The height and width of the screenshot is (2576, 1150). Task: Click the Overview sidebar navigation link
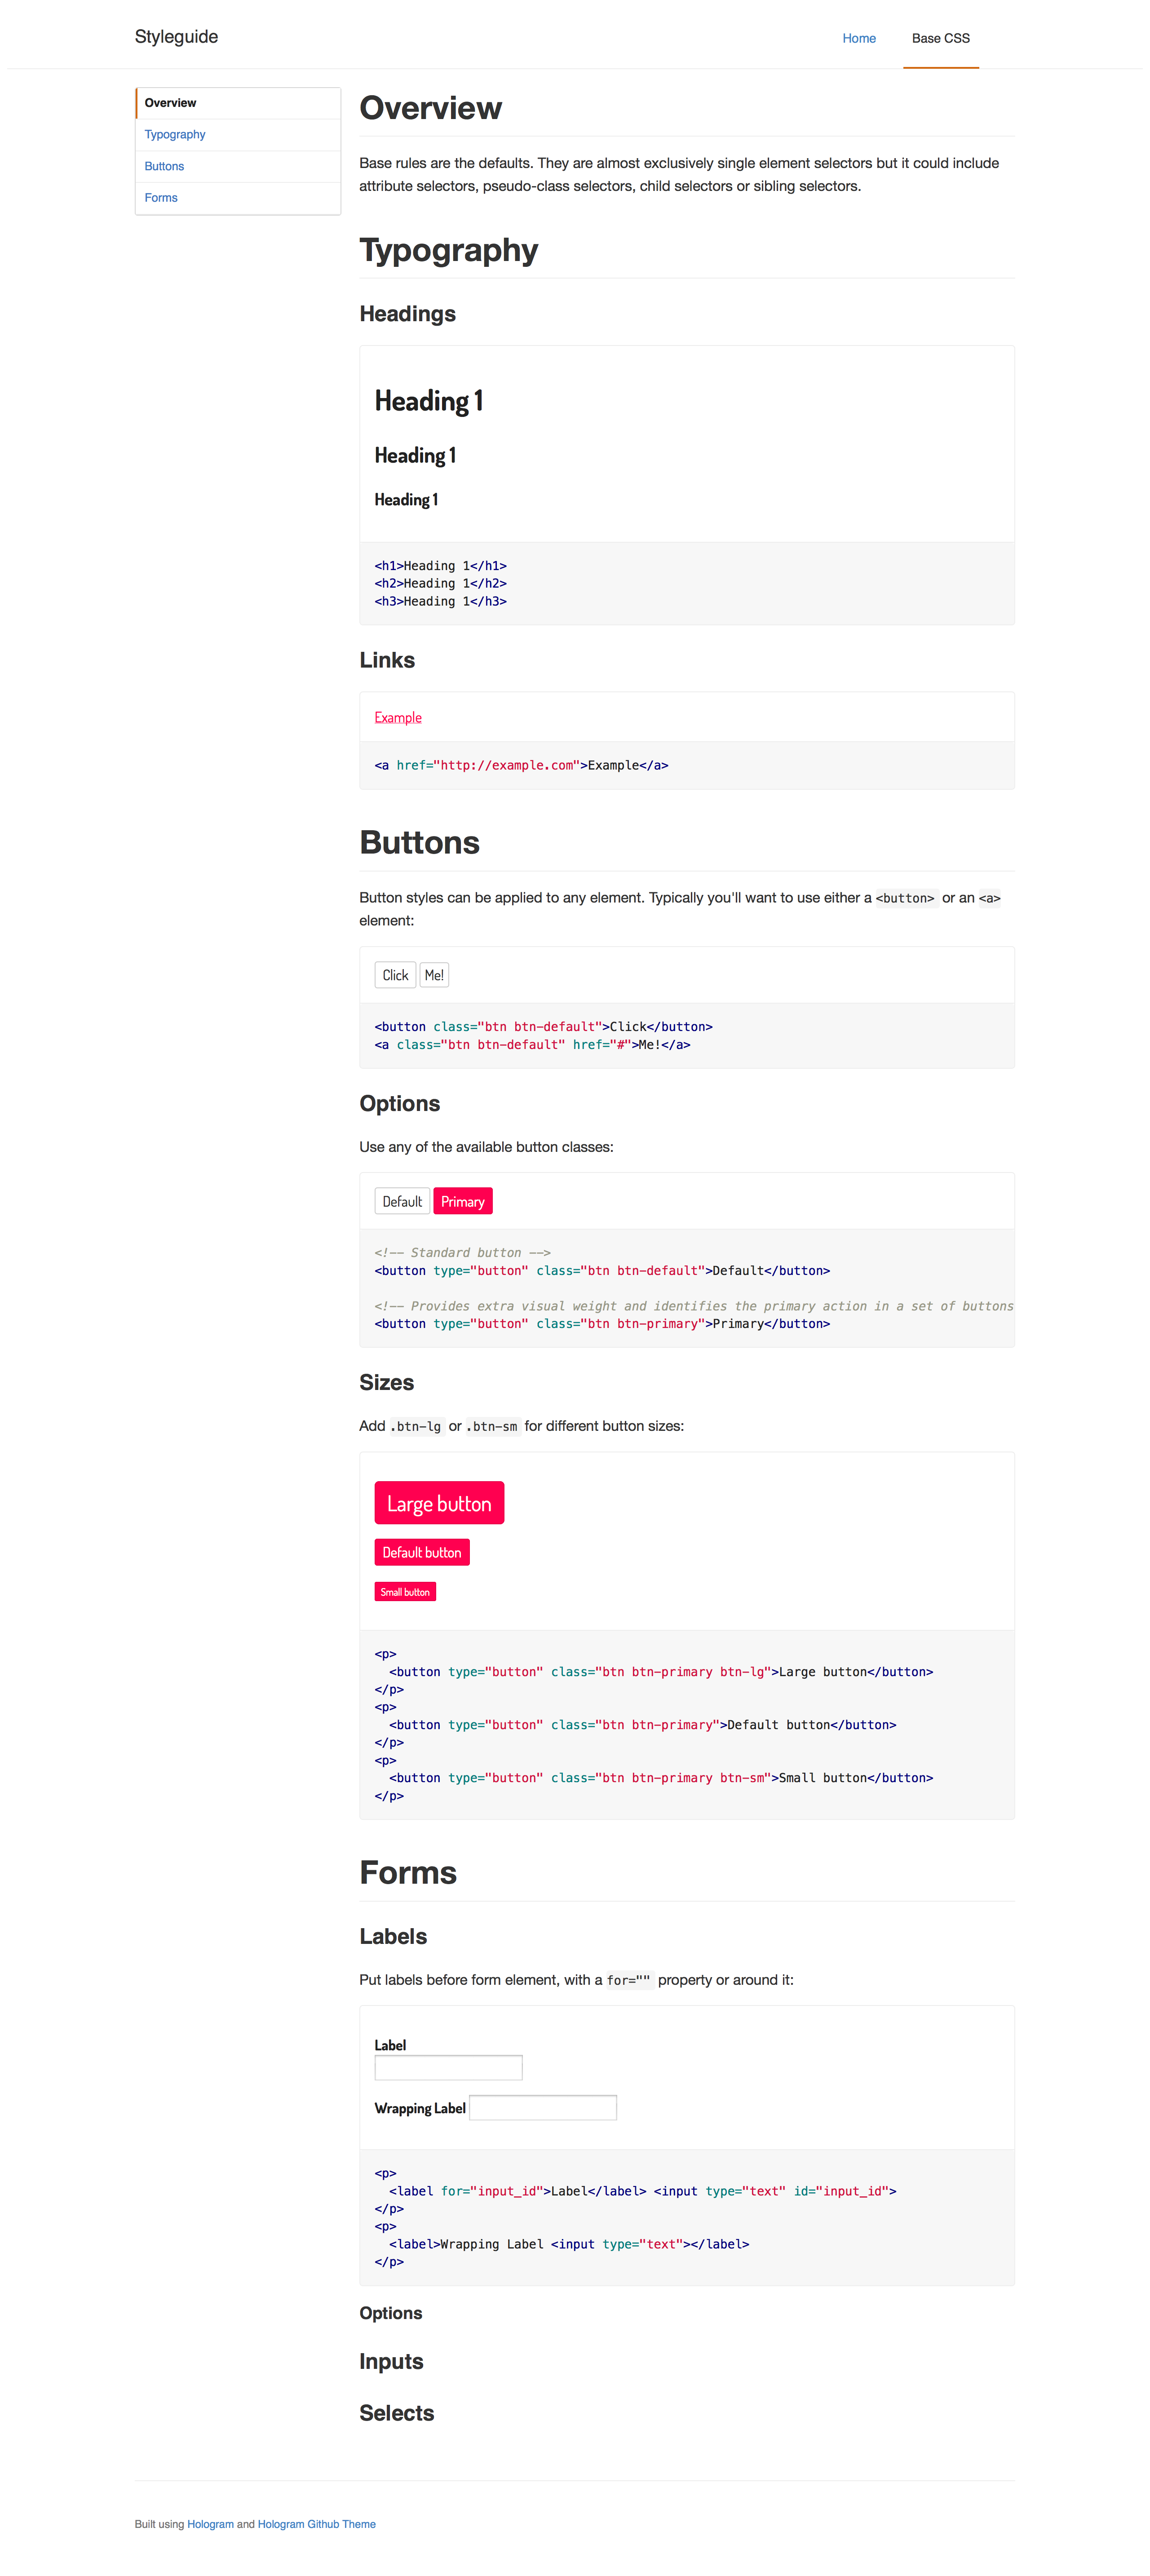(x=171, y=102)
